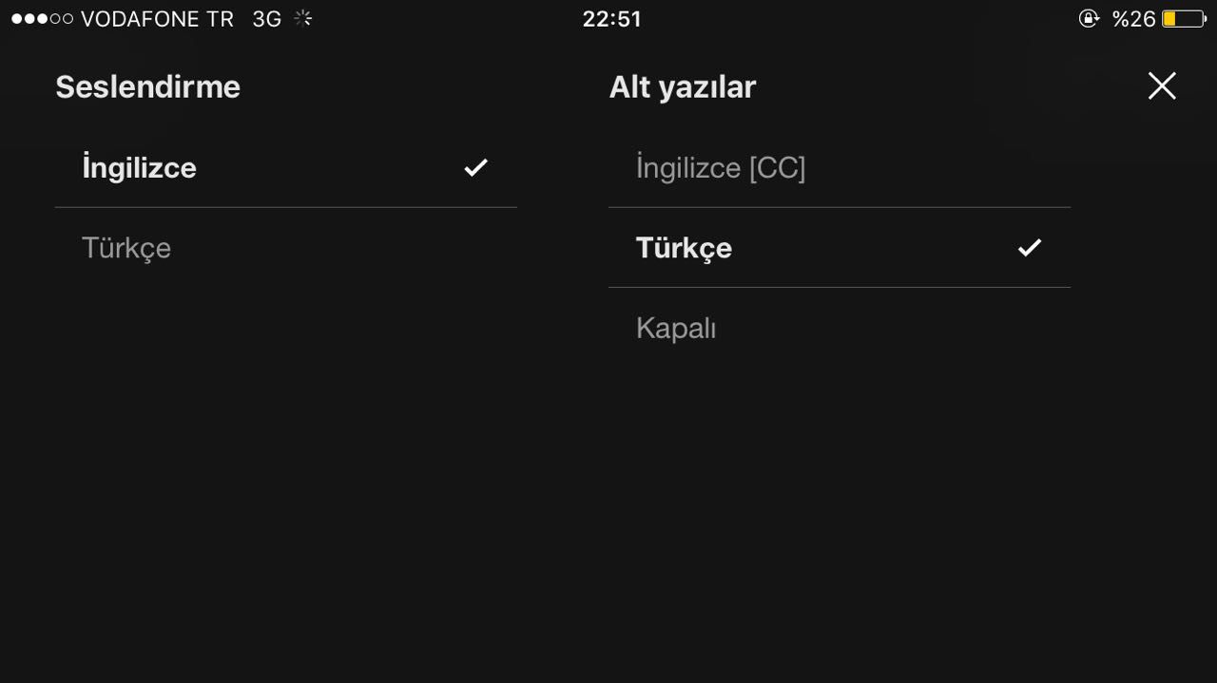
Task: Tap the rotation lock icon in status bar
Action: coord(1089,19)
